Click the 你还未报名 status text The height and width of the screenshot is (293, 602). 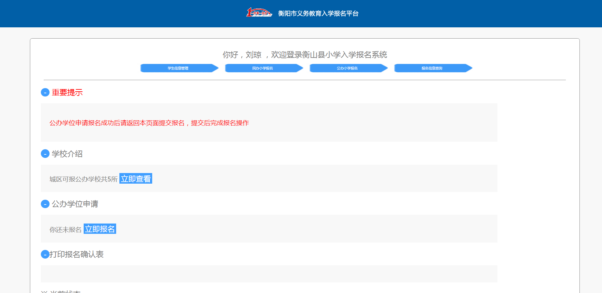[65, 230]
